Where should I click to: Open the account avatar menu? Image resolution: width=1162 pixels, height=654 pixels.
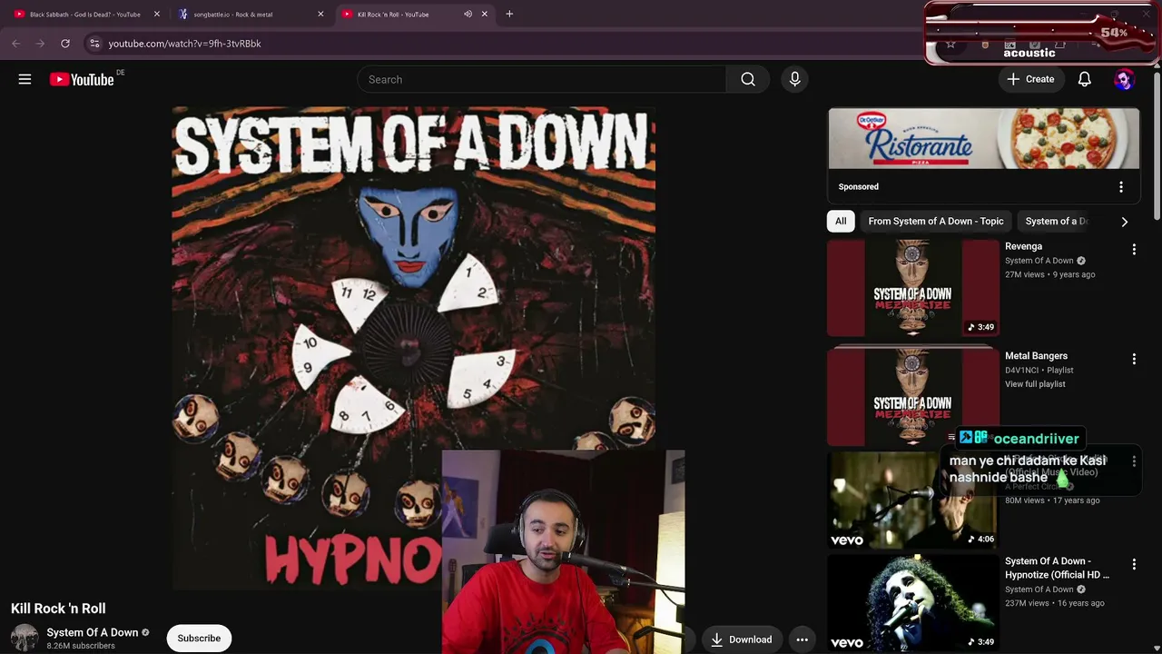(1124, 80)
